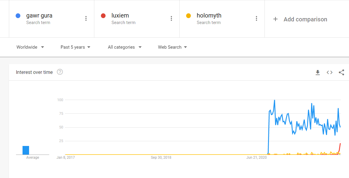Open the Past 5 years time range dropdown
349x178 pixels.
pos(75,47)
